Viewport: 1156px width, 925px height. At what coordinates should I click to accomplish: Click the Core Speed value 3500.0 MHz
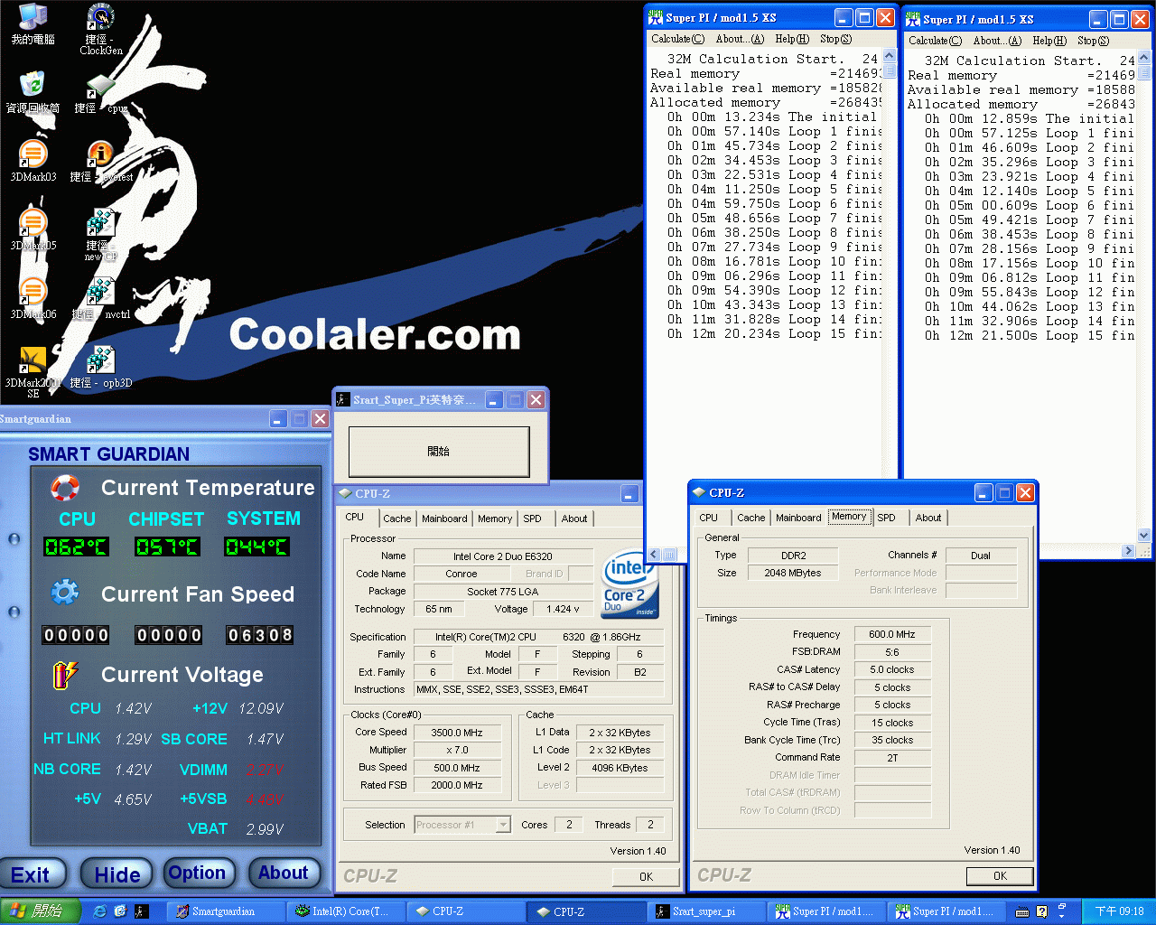click(457, 733)
